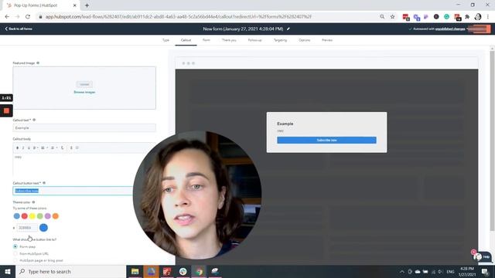Open the Type step tab
The width and height of the screenshot is (495, 278).
point(166,40)
